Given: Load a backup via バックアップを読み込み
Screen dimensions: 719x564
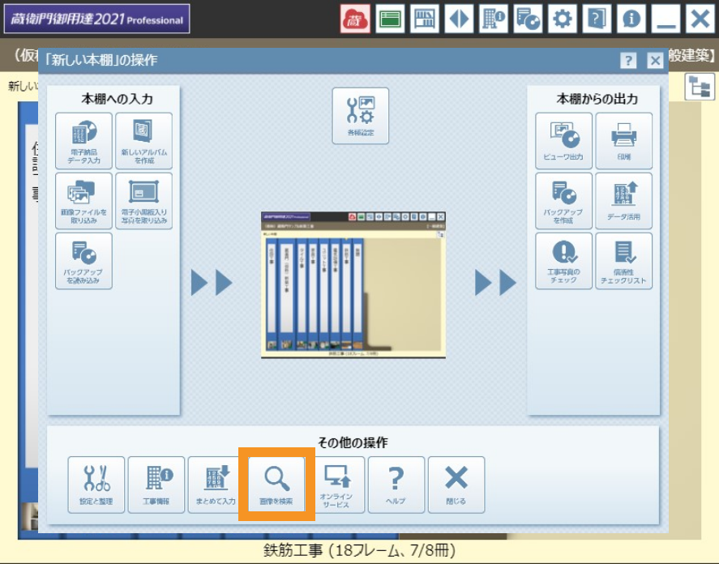Looking at the screenshot, I should tap(83, 261).
